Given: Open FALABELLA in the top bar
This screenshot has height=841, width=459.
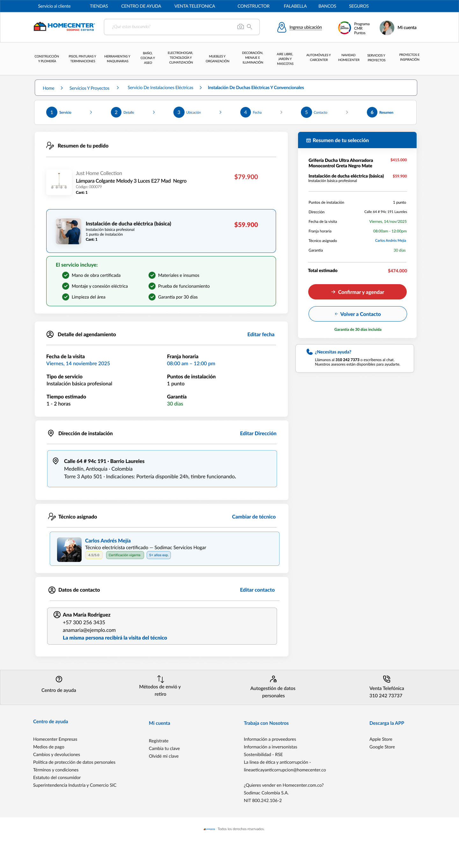Looking at the screenshot, I should 295,6.
